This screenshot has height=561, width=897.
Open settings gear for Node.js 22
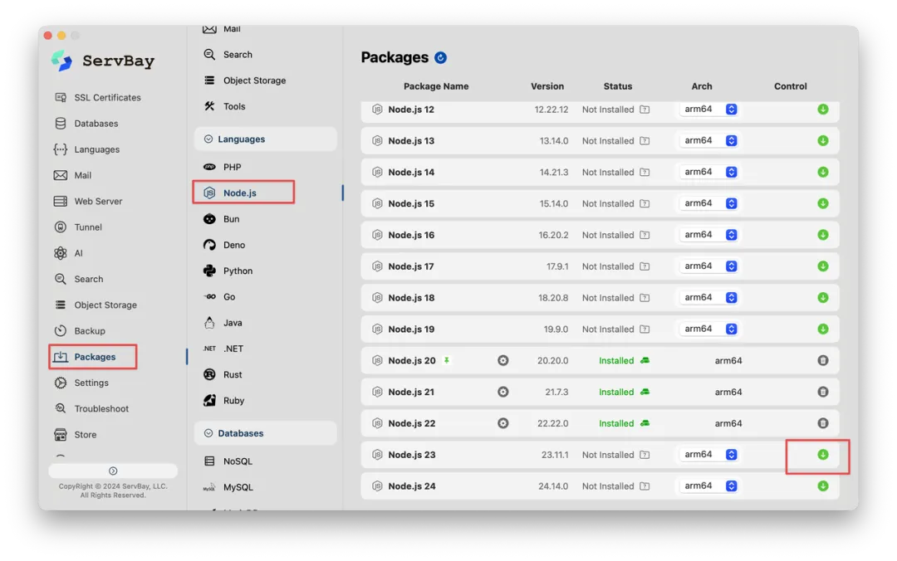tap(502, 423)
